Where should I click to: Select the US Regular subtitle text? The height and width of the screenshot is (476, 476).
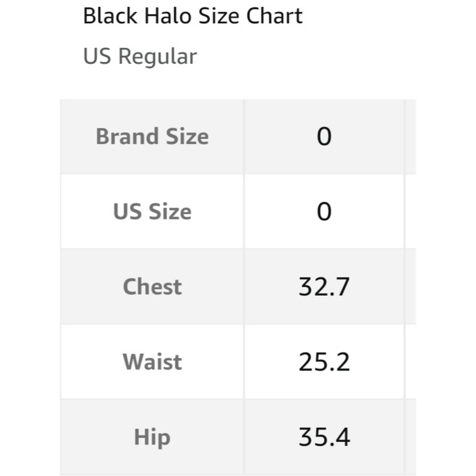click(140, 56)
